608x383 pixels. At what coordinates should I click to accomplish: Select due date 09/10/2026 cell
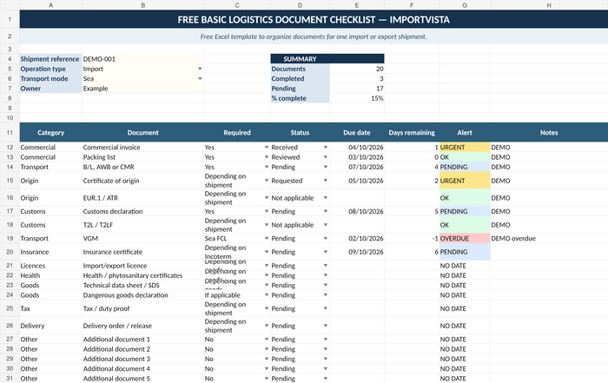tap(357, 252)
